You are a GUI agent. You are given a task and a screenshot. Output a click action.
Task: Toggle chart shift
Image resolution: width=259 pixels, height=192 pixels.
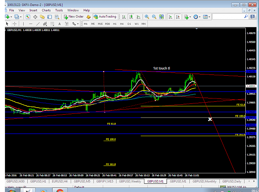click(x=177, y=17)
